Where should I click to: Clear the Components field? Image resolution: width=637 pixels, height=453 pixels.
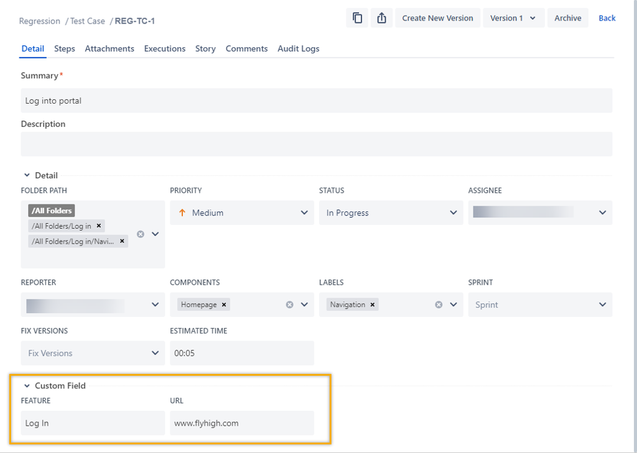[x=289, y=304]
